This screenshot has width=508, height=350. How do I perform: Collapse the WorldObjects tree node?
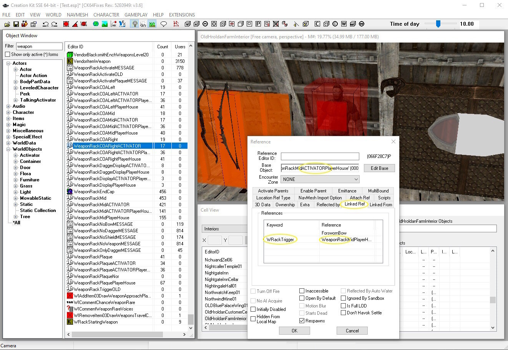pyautogui.click(x=8, y=149)
